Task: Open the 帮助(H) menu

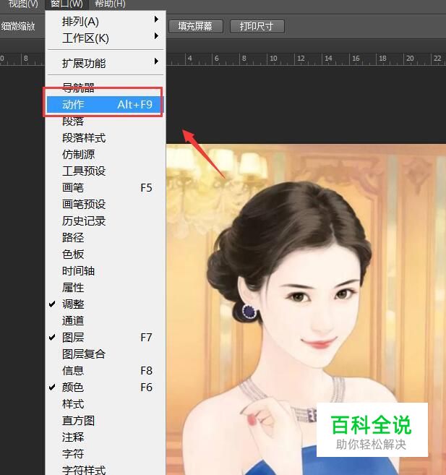Action: pyautogui.click(x=110, y=4)
